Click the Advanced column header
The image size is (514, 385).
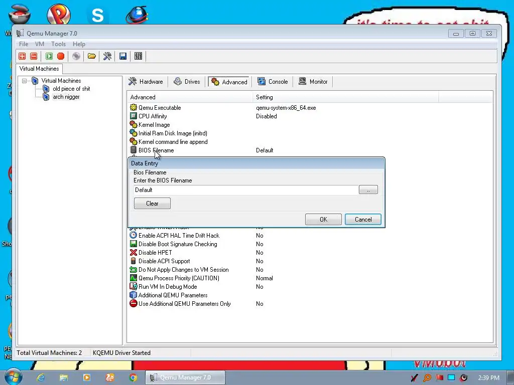coord(189,97)
